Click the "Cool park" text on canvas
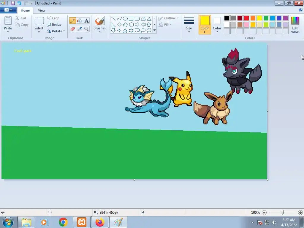This screenshot has height=228, width=304. pos(23,51)
